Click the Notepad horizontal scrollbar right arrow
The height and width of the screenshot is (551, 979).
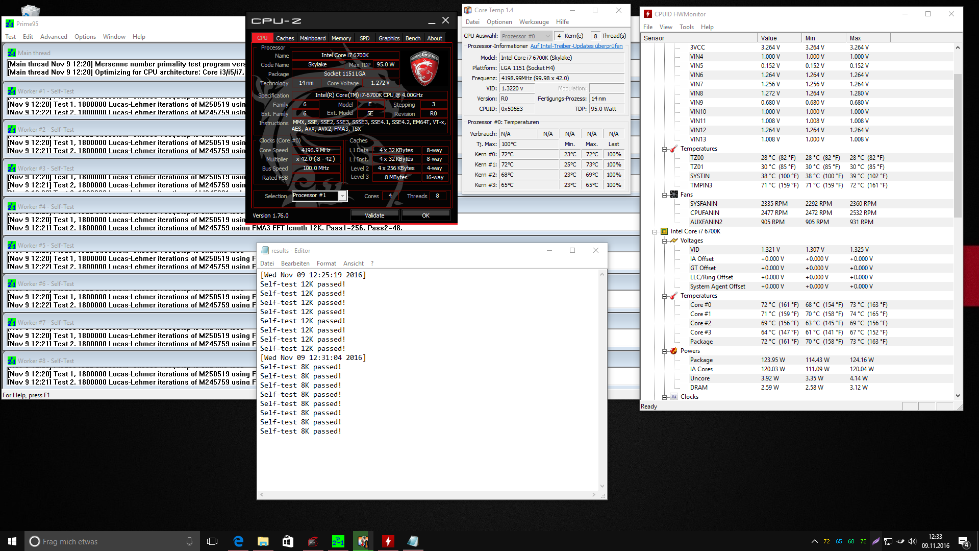pyautogui.click(x=594, y=494)
